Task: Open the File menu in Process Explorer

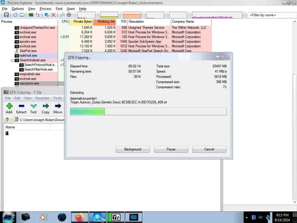Action: [x=5, y=9]
